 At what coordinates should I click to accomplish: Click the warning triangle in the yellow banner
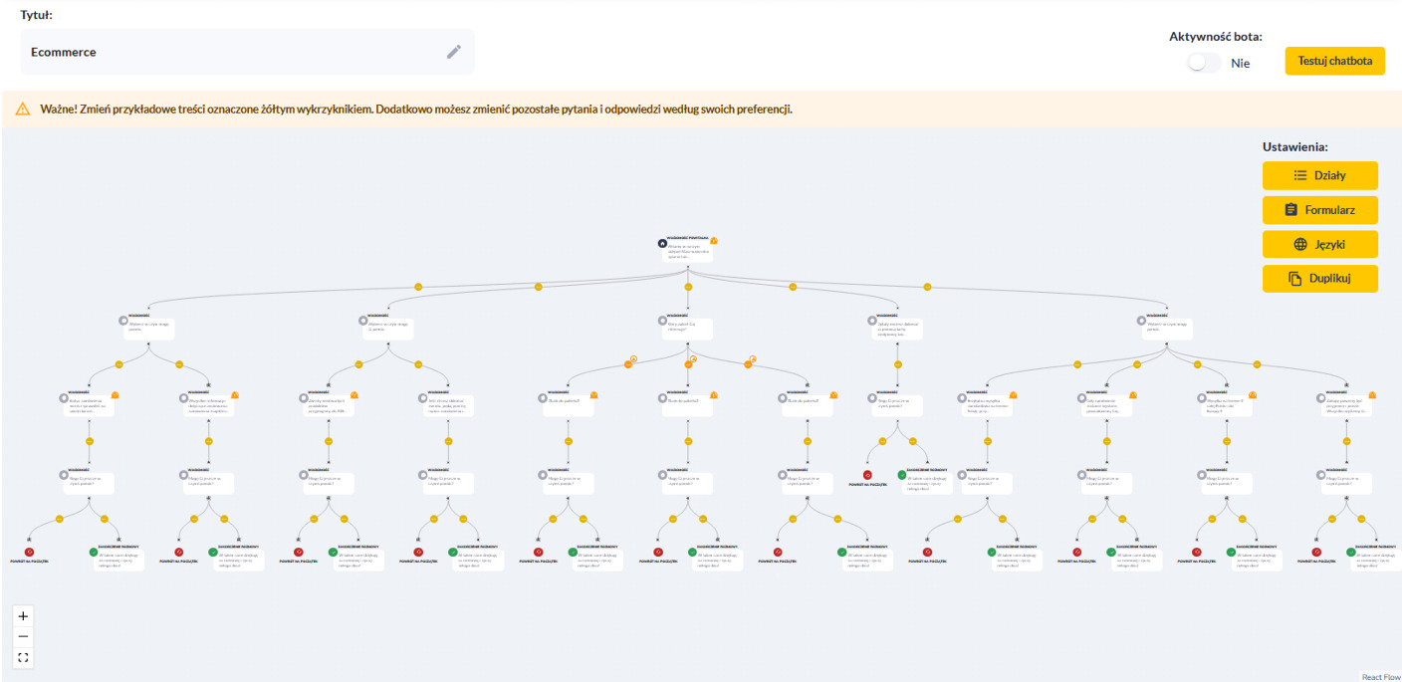pyautogui.click(x=23, y=109)
